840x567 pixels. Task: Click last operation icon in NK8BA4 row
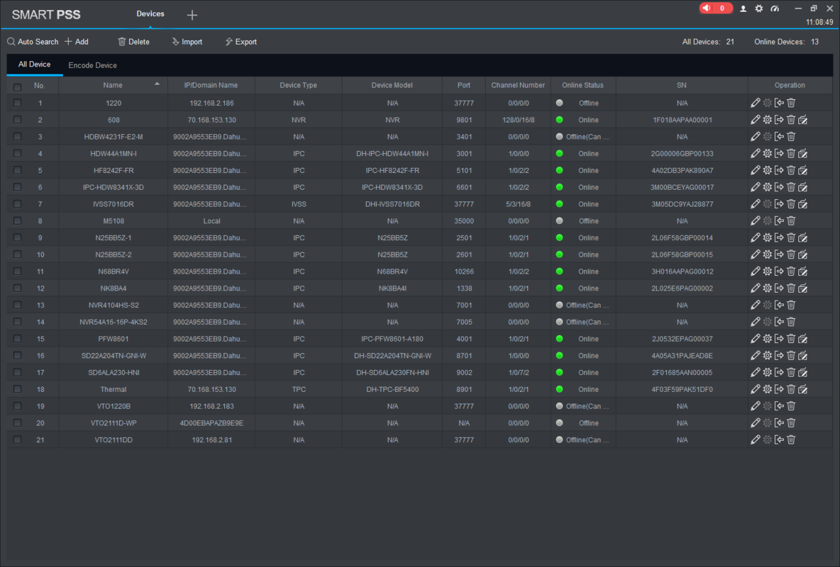pyautogui.click(x=803, y=288)
